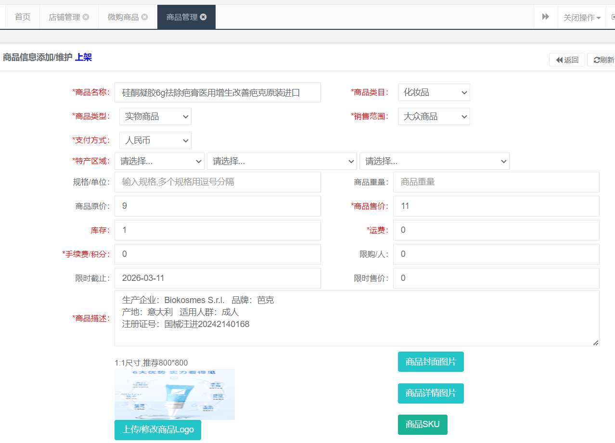Click the double-arrow tab scroll forward icon
615x443 pixels.
[545, 17]
